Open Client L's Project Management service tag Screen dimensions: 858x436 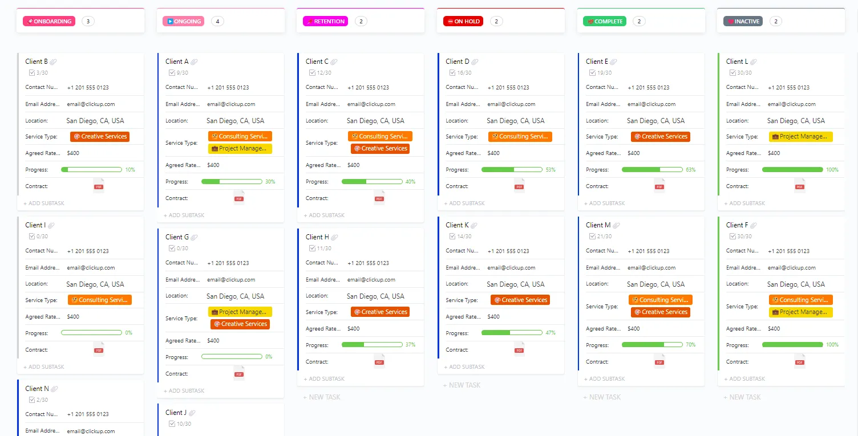[801, 137]
